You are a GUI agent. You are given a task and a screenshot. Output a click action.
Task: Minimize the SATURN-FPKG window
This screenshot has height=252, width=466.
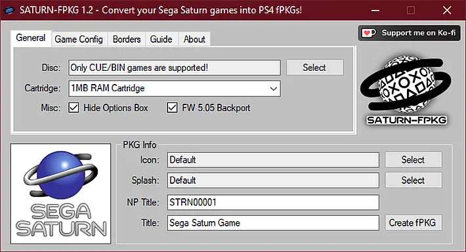tap(375, 10)
